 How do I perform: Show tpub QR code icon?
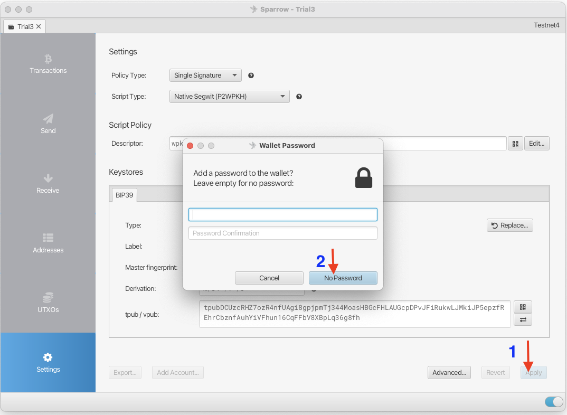point(523,307)
